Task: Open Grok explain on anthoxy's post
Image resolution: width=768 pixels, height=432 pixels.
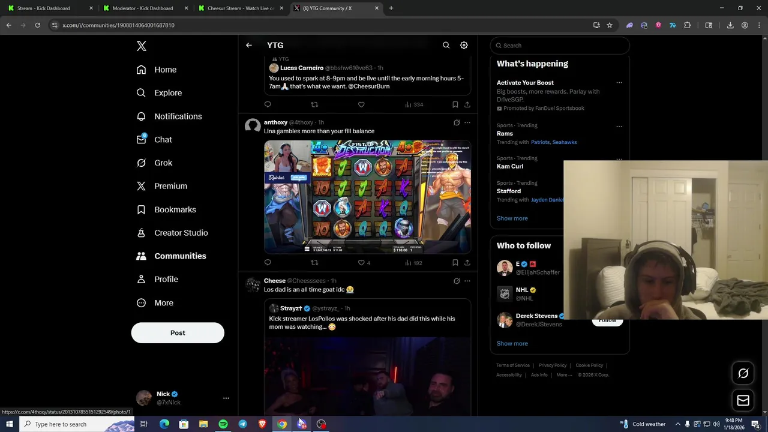Action: pyautogui.click(x=457, y=122)
